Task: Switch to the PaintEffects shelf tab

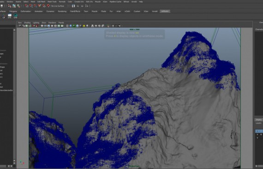Action: click(x=75, y=11)
